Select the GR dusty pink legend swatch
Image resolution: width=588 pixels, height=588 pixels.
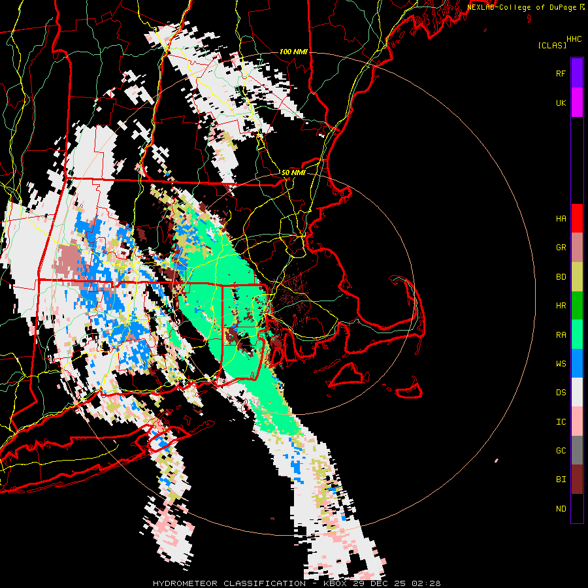pos(577,248)
